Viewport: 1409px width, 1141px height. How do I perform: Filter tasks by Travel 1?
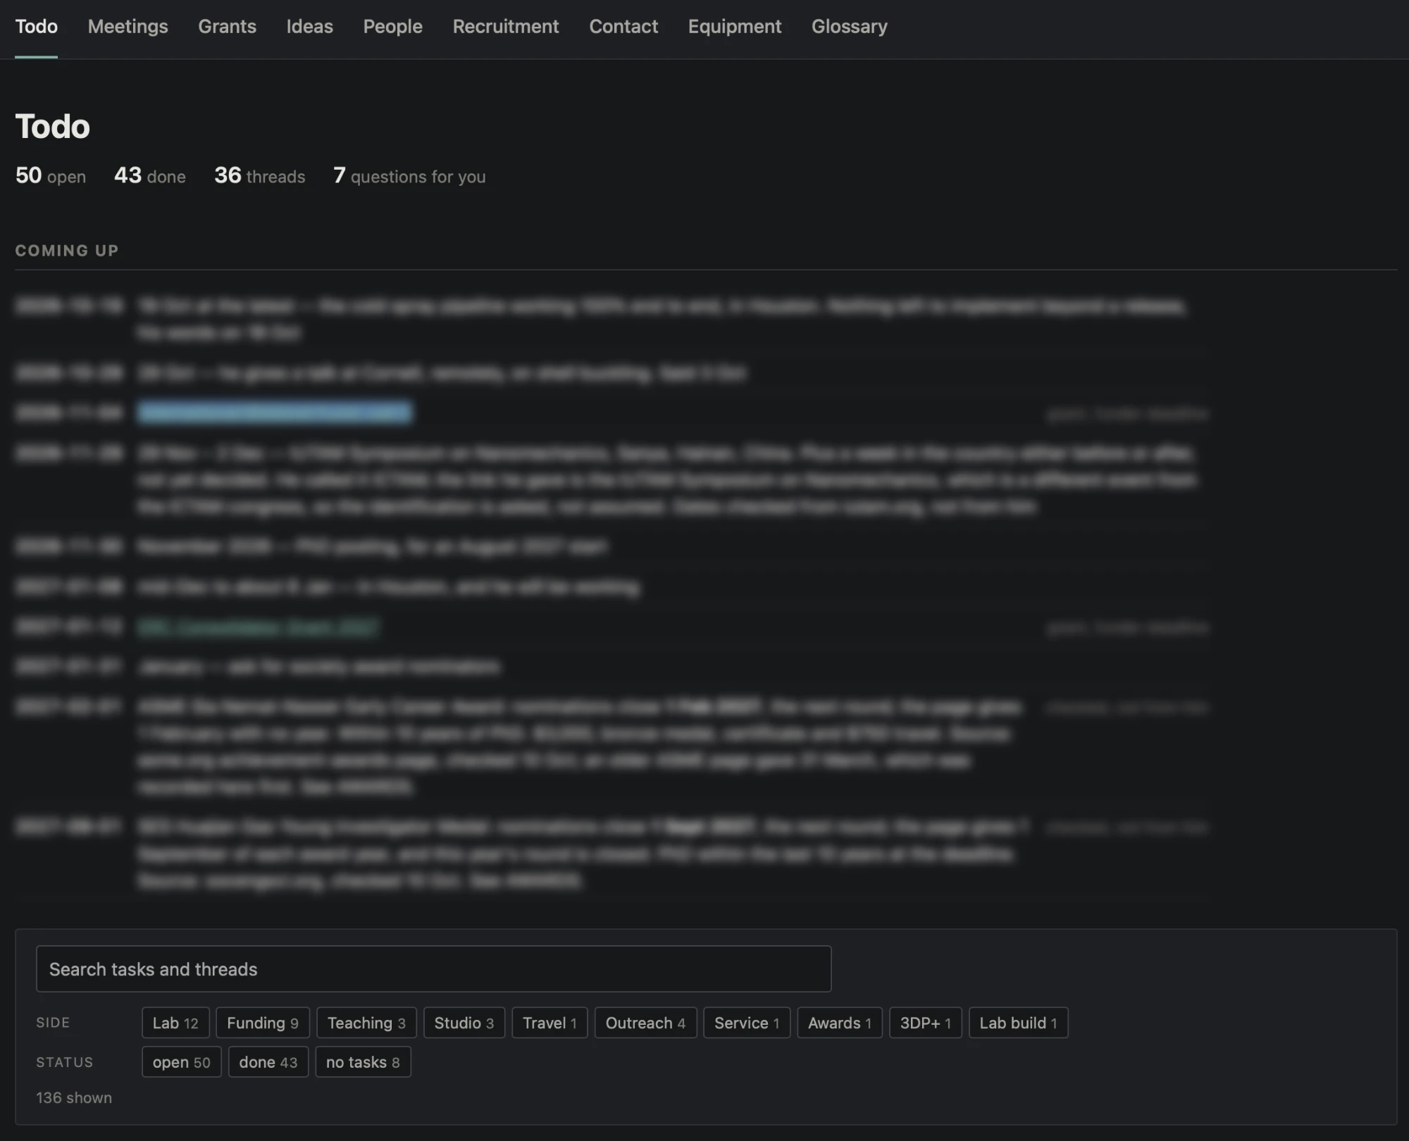pyautogui.click(x=550, y=1023)
